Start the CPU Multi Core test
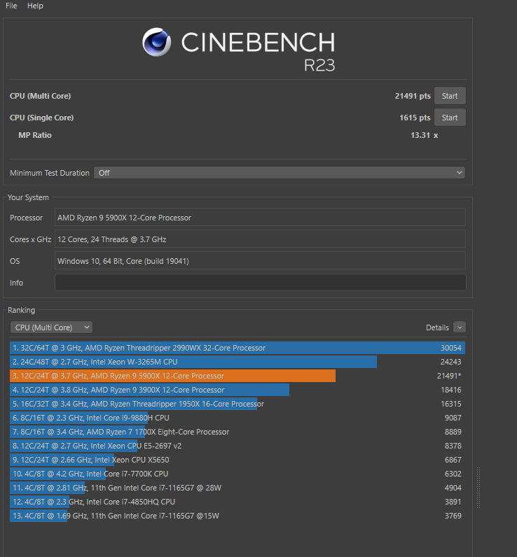 point(450,96)
